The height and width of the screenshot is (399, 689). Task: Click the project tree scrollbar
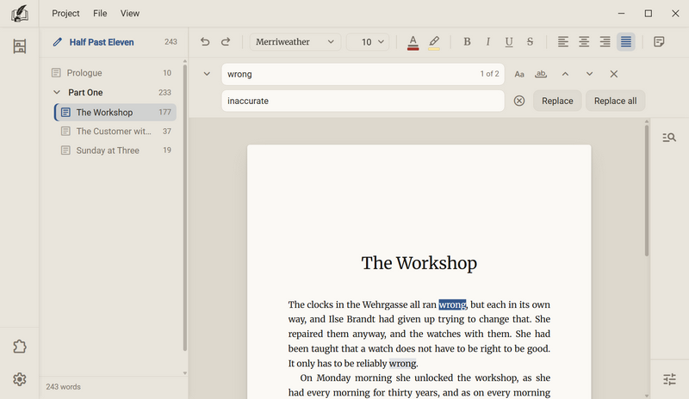pos(184,207)
